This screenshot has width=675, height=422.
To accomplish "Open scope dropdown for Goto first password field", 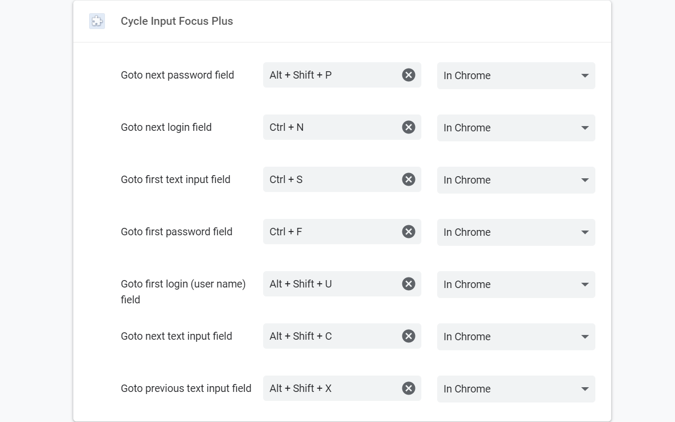I will click(516, 232).
